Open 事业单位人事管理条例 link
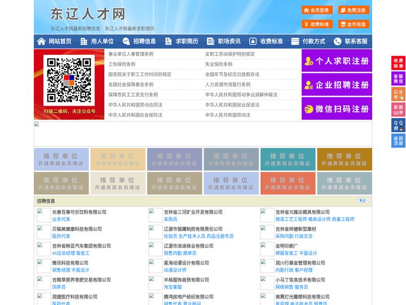406x305 pixels. 131,54
